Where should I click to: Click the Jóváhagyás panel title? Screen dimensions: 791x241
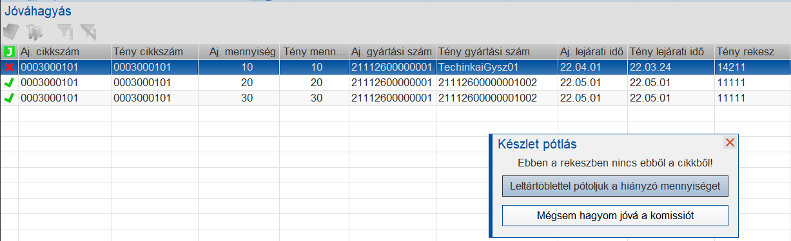coord(38,11)
